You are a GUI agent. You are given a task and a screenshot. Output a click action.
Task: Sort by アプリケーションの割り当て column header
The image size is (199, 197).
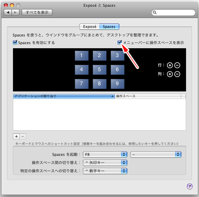coord(64,96)
